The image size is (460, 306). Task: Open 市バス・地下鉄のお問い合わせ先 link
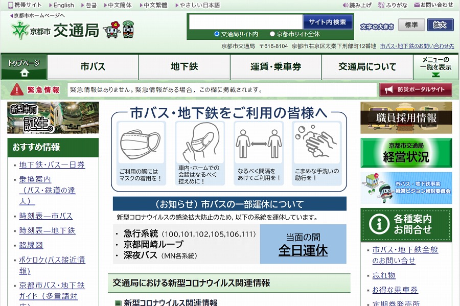click(417, 46)
